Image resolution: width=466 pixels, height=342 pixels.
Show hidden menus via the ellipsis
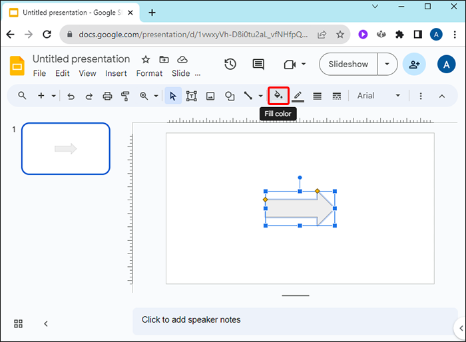198,75
